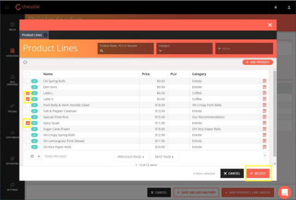Refresh the product lines list
The image size is (296, 200).
[25, 62]
